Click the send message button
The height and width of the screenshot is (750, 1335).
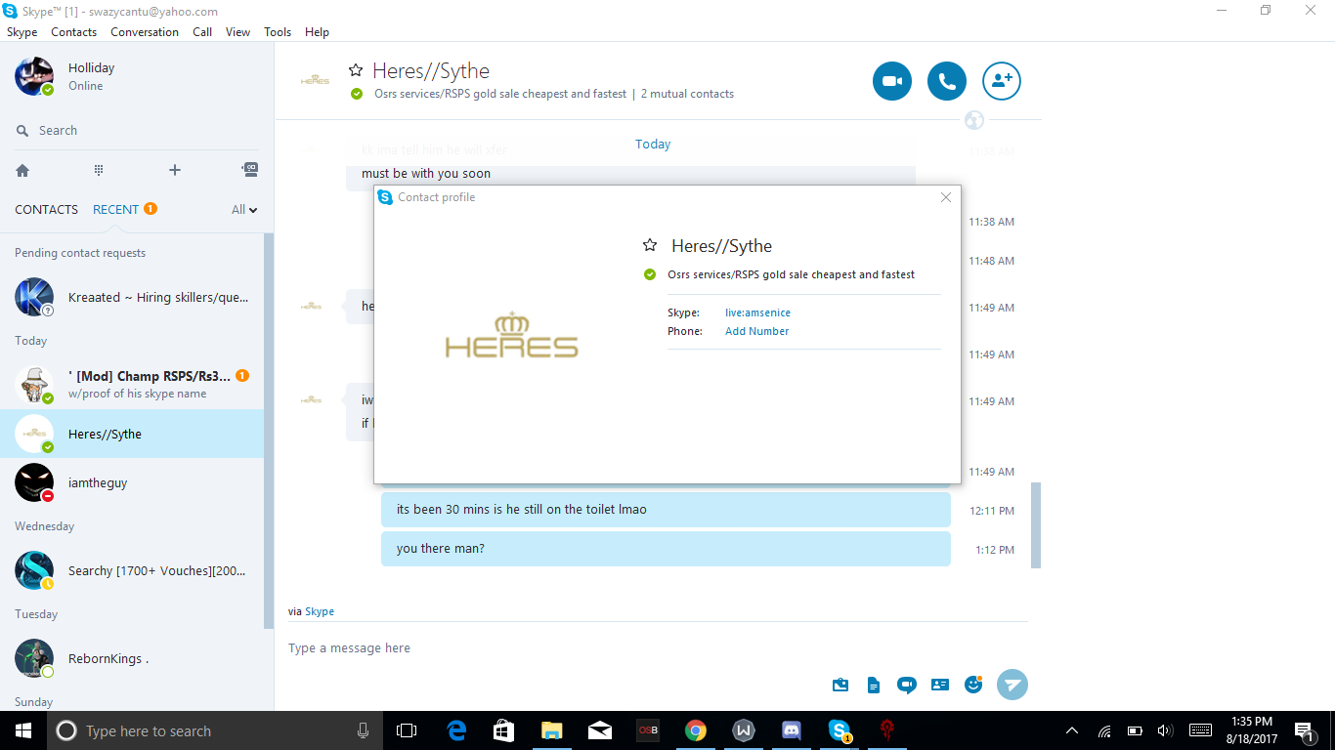coord(1012,685)
